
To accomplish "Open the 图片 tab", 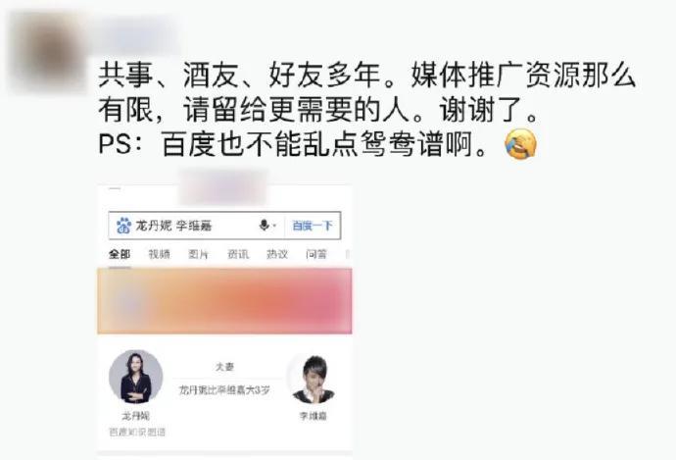I will (x=198, y=254).
